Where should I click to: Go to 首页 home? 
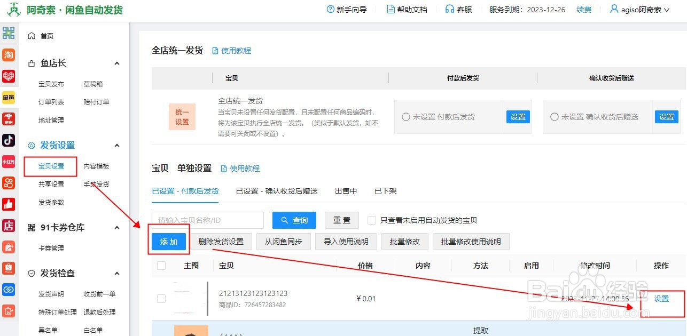[41, 36]
